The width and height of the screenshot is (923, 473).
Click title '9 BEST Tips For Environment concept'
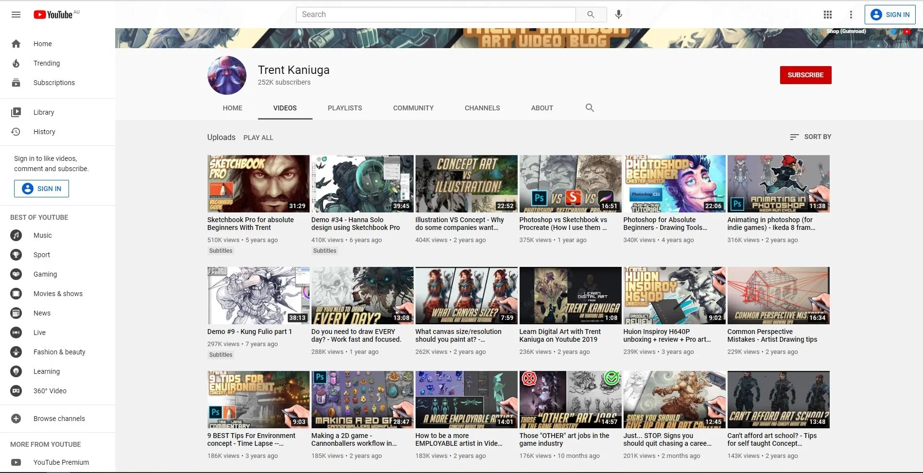pyautogui.click(x=251, y=439)
